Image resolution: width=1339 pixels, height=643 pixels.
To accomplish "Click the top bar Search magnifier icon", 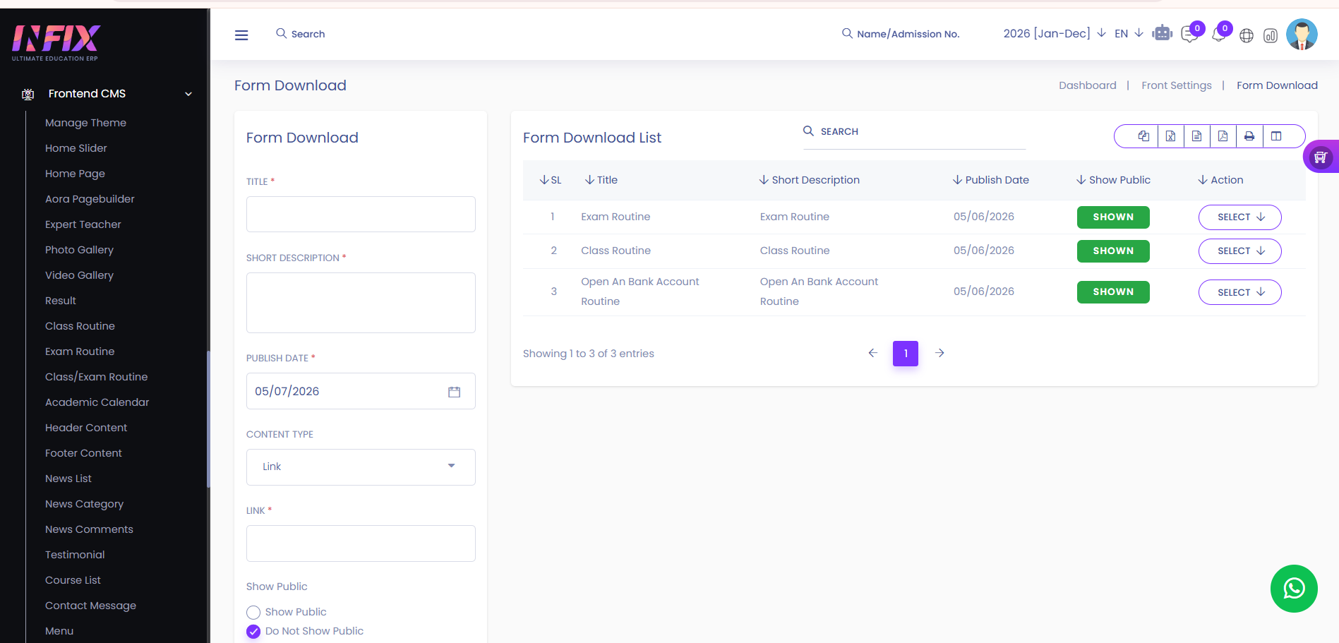I will pyautogui.click(x=281, y=33).
